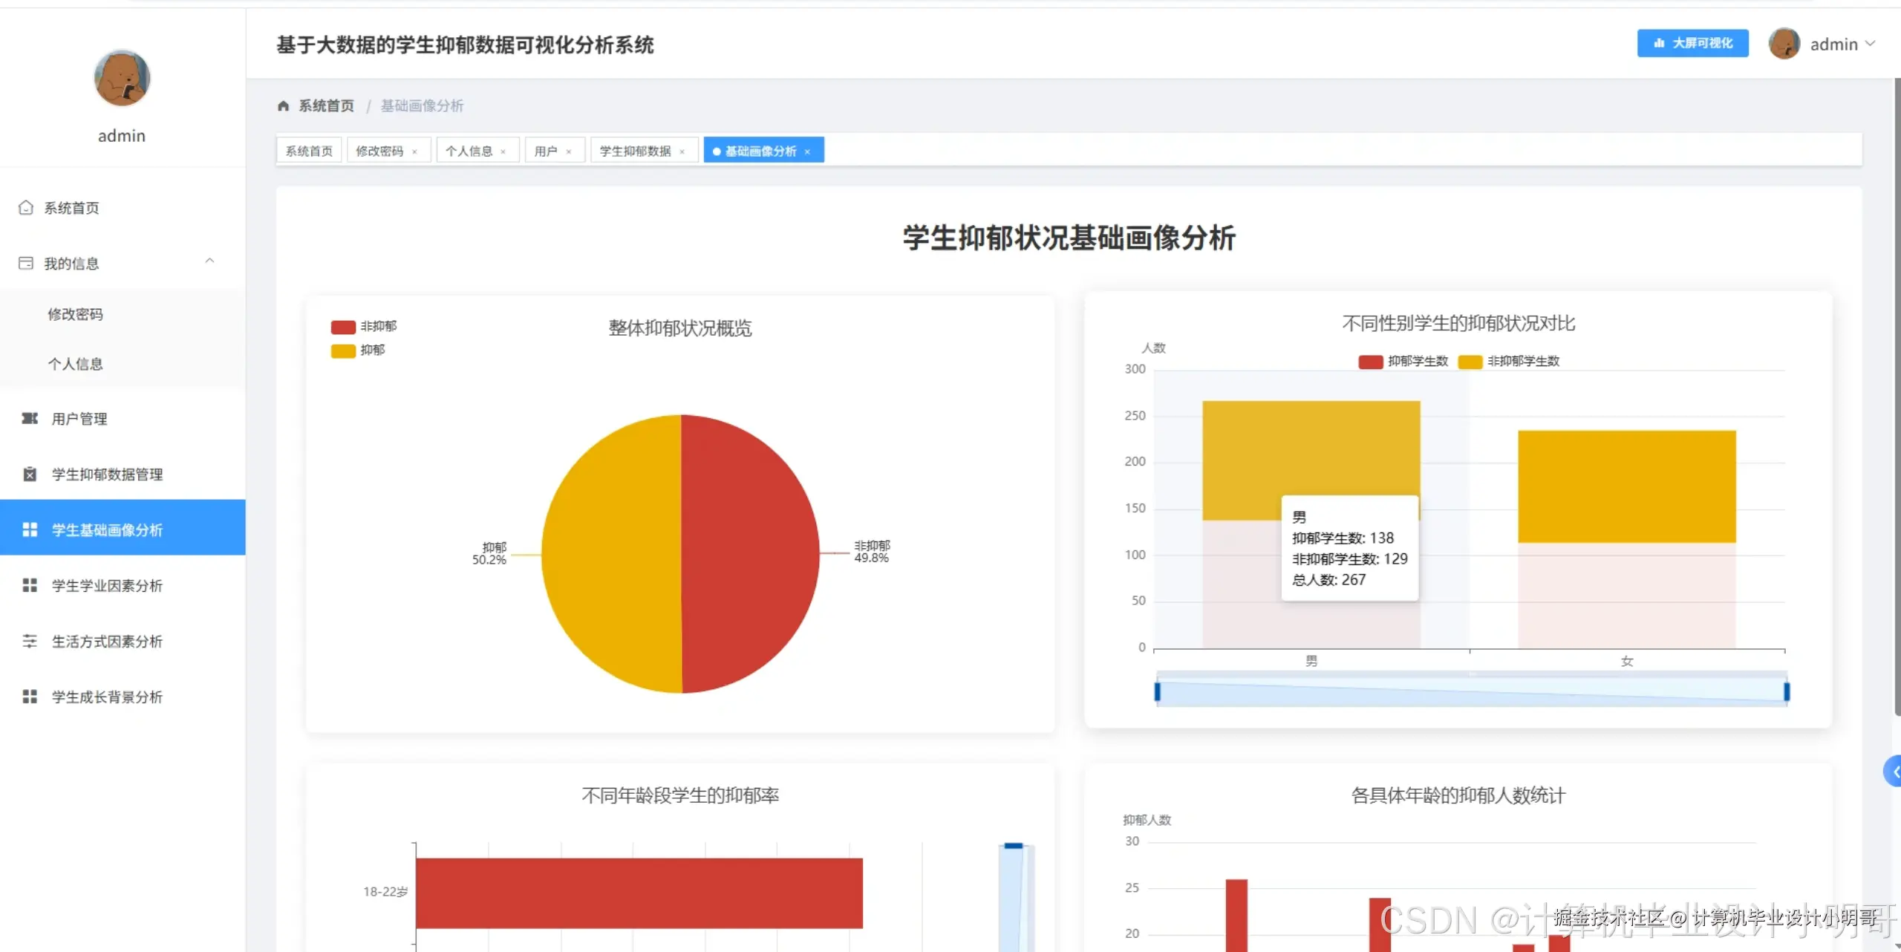Click the sidebar admin avatar image
This screenshot has height=952, width=1901.
(x=122, y=78)
